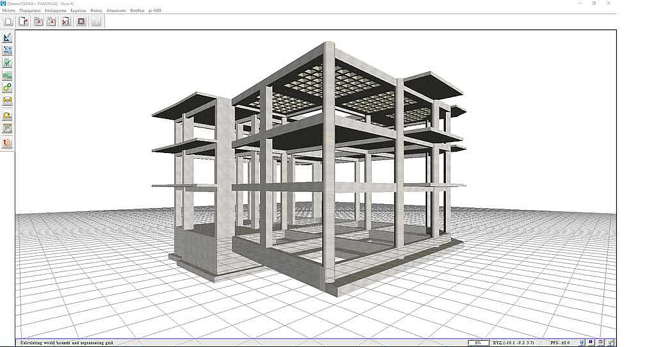The image size is (656, 347).
Task: Click the dark square X toolbar icon
Action: pos(81,21)
